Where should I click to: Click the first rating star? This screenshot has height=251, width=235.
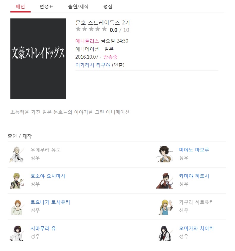[x=78, y=29]
